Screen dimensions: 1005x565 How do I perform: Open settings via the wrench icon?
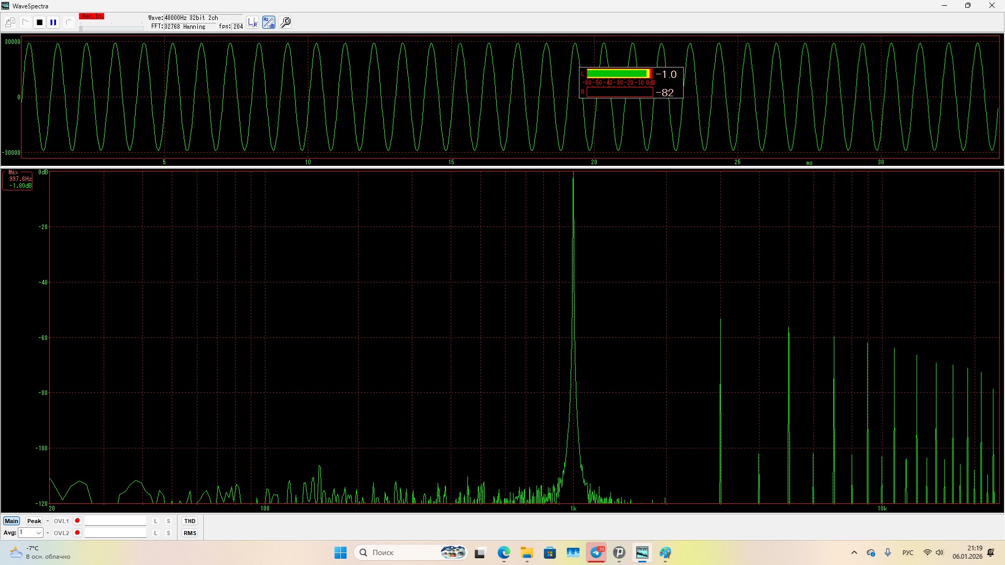[x=285, y=22]
